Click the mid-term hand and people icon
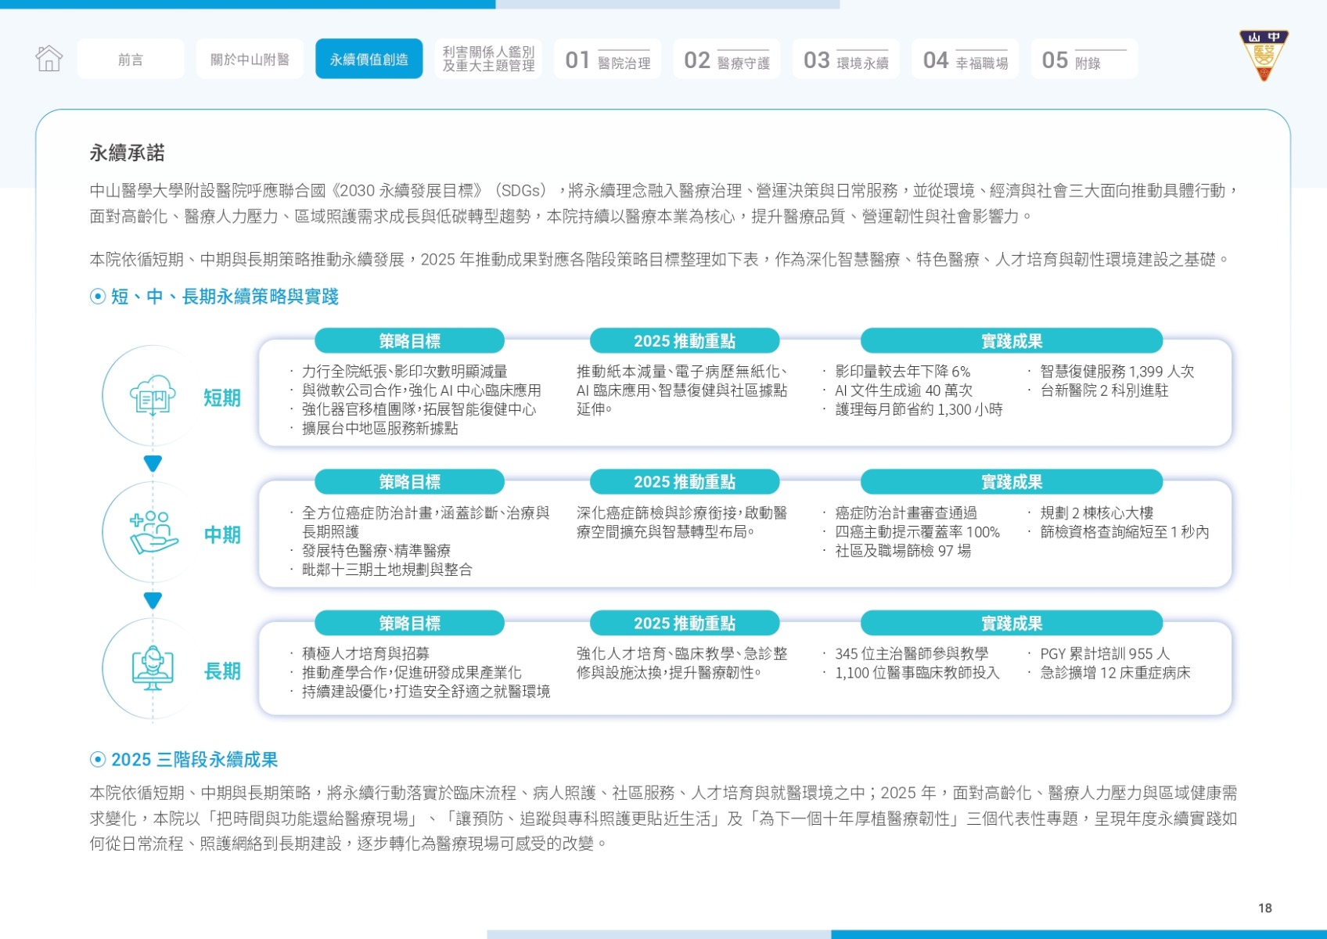 point(153,533)
